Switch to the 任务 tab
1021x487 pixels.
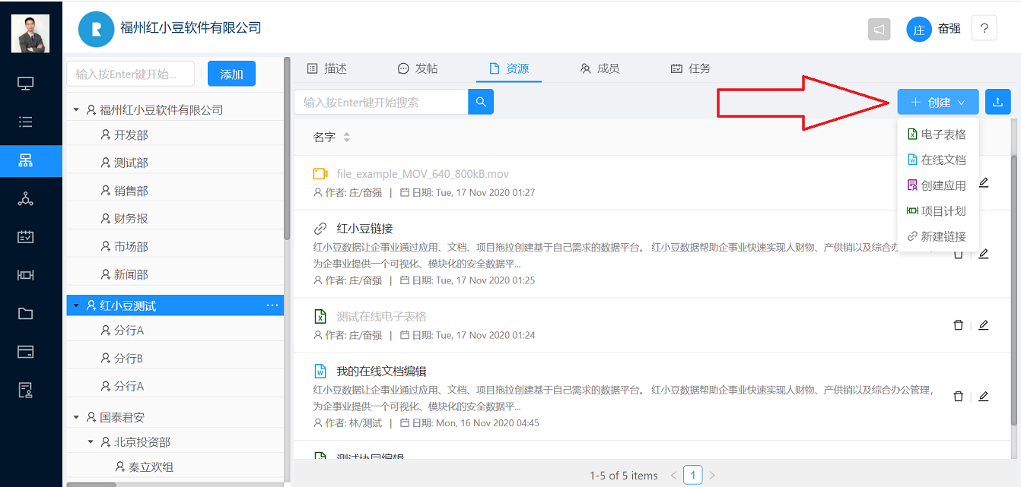[691, 68]
